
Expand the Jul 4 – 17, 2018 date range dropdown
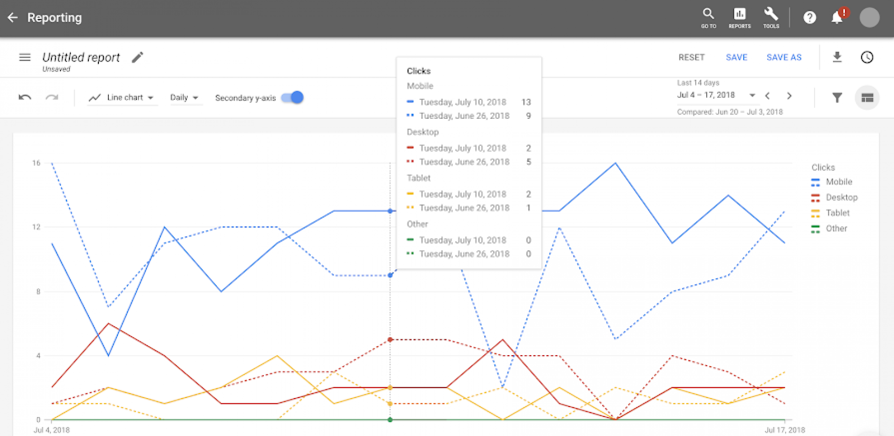[x=716, y=95]
